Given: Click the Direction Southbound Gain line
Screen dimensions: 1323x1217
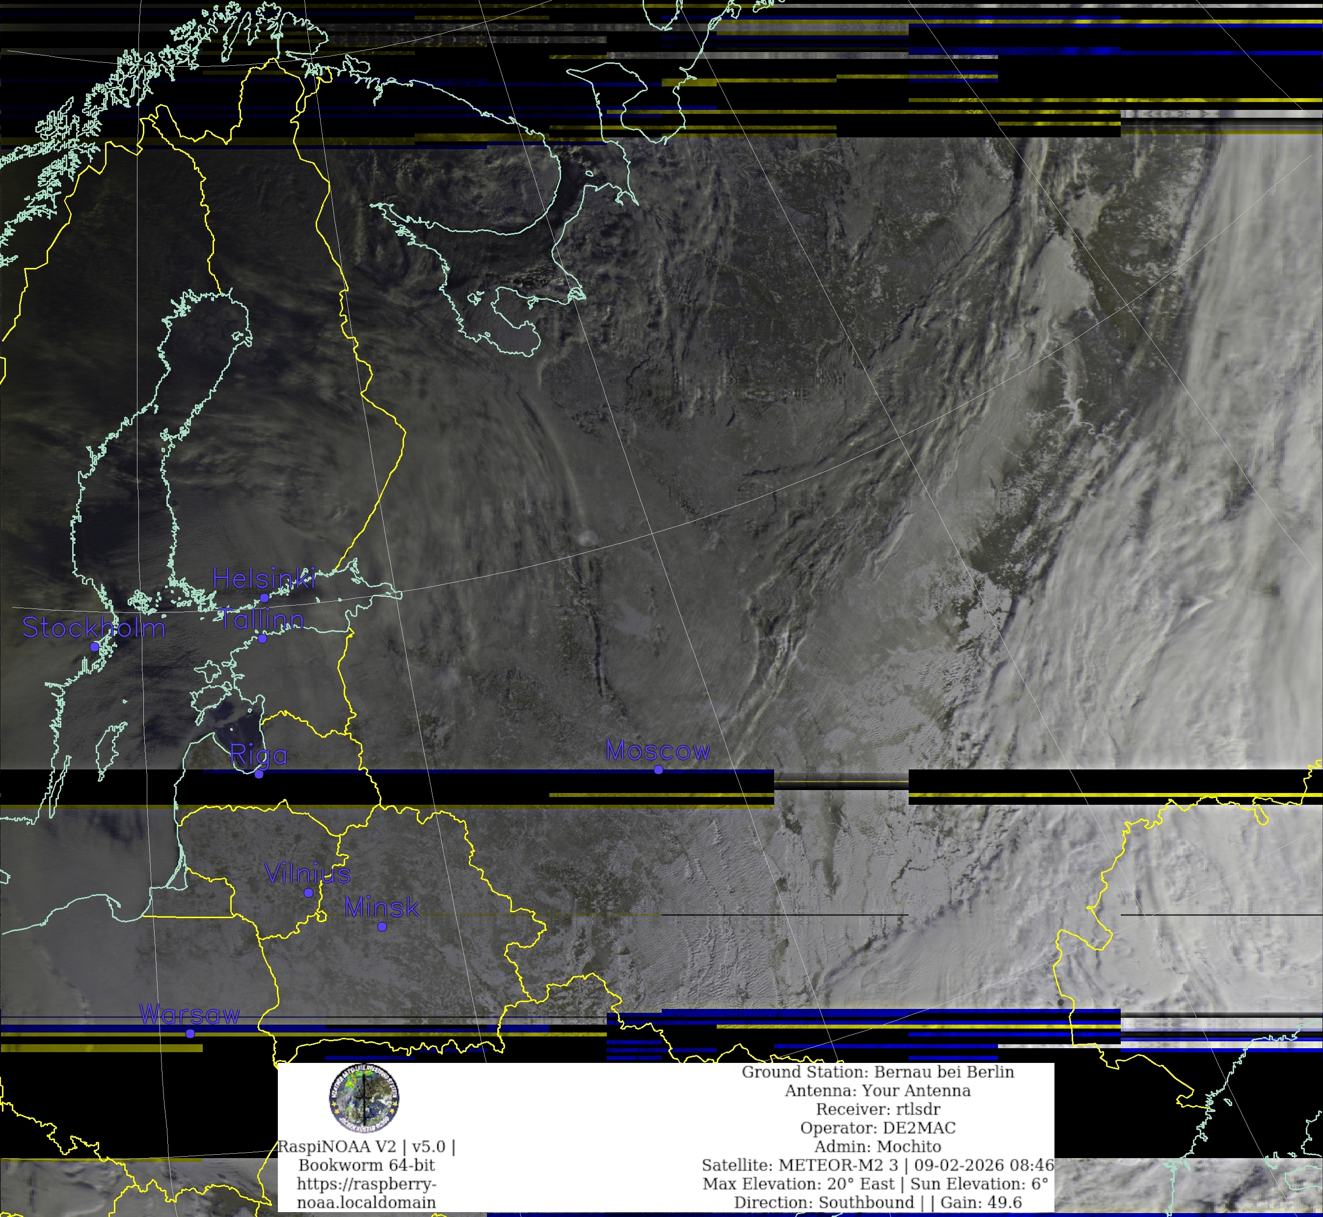Looking at the screenshot, I should tap(878, 1202).
